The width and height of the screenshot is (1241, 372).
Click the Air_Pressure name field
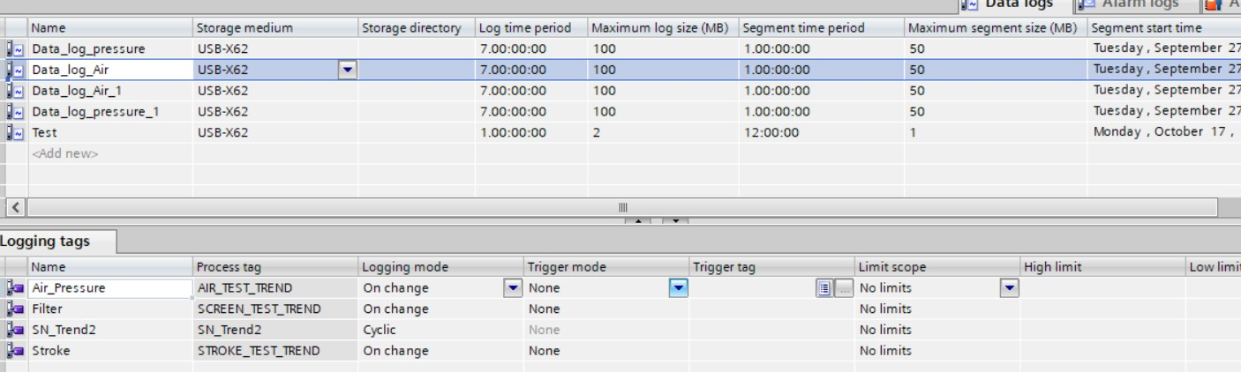point(109,288)
